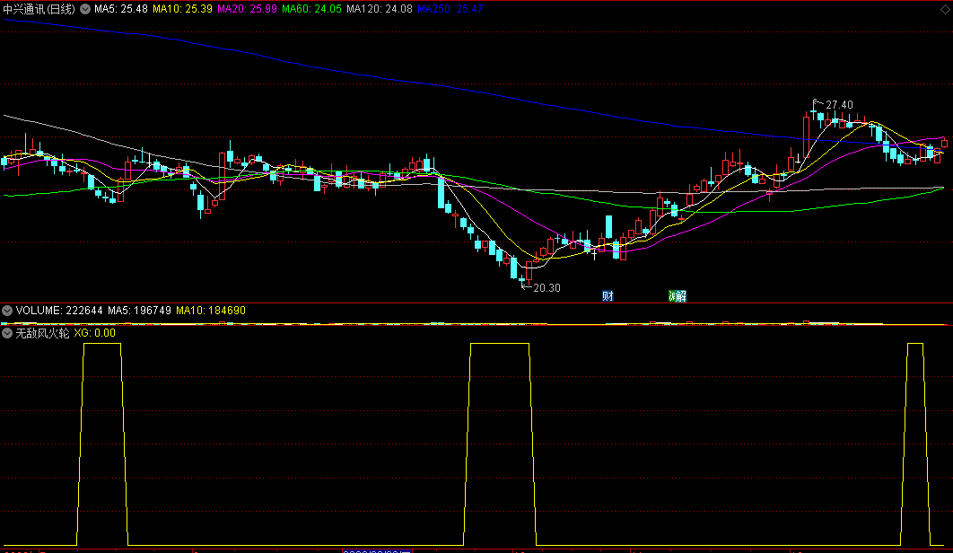Select the blue MA250: 25.47 label
953x553 pixels.
(x=450, y=9)
